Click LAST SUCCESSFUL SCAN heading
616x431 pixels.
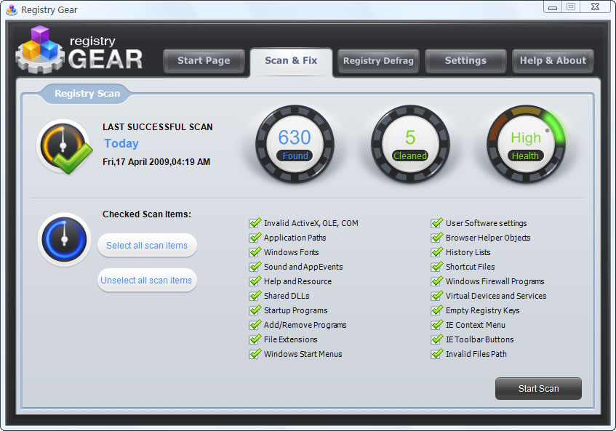pyautogui.click(x=158, y=126)
